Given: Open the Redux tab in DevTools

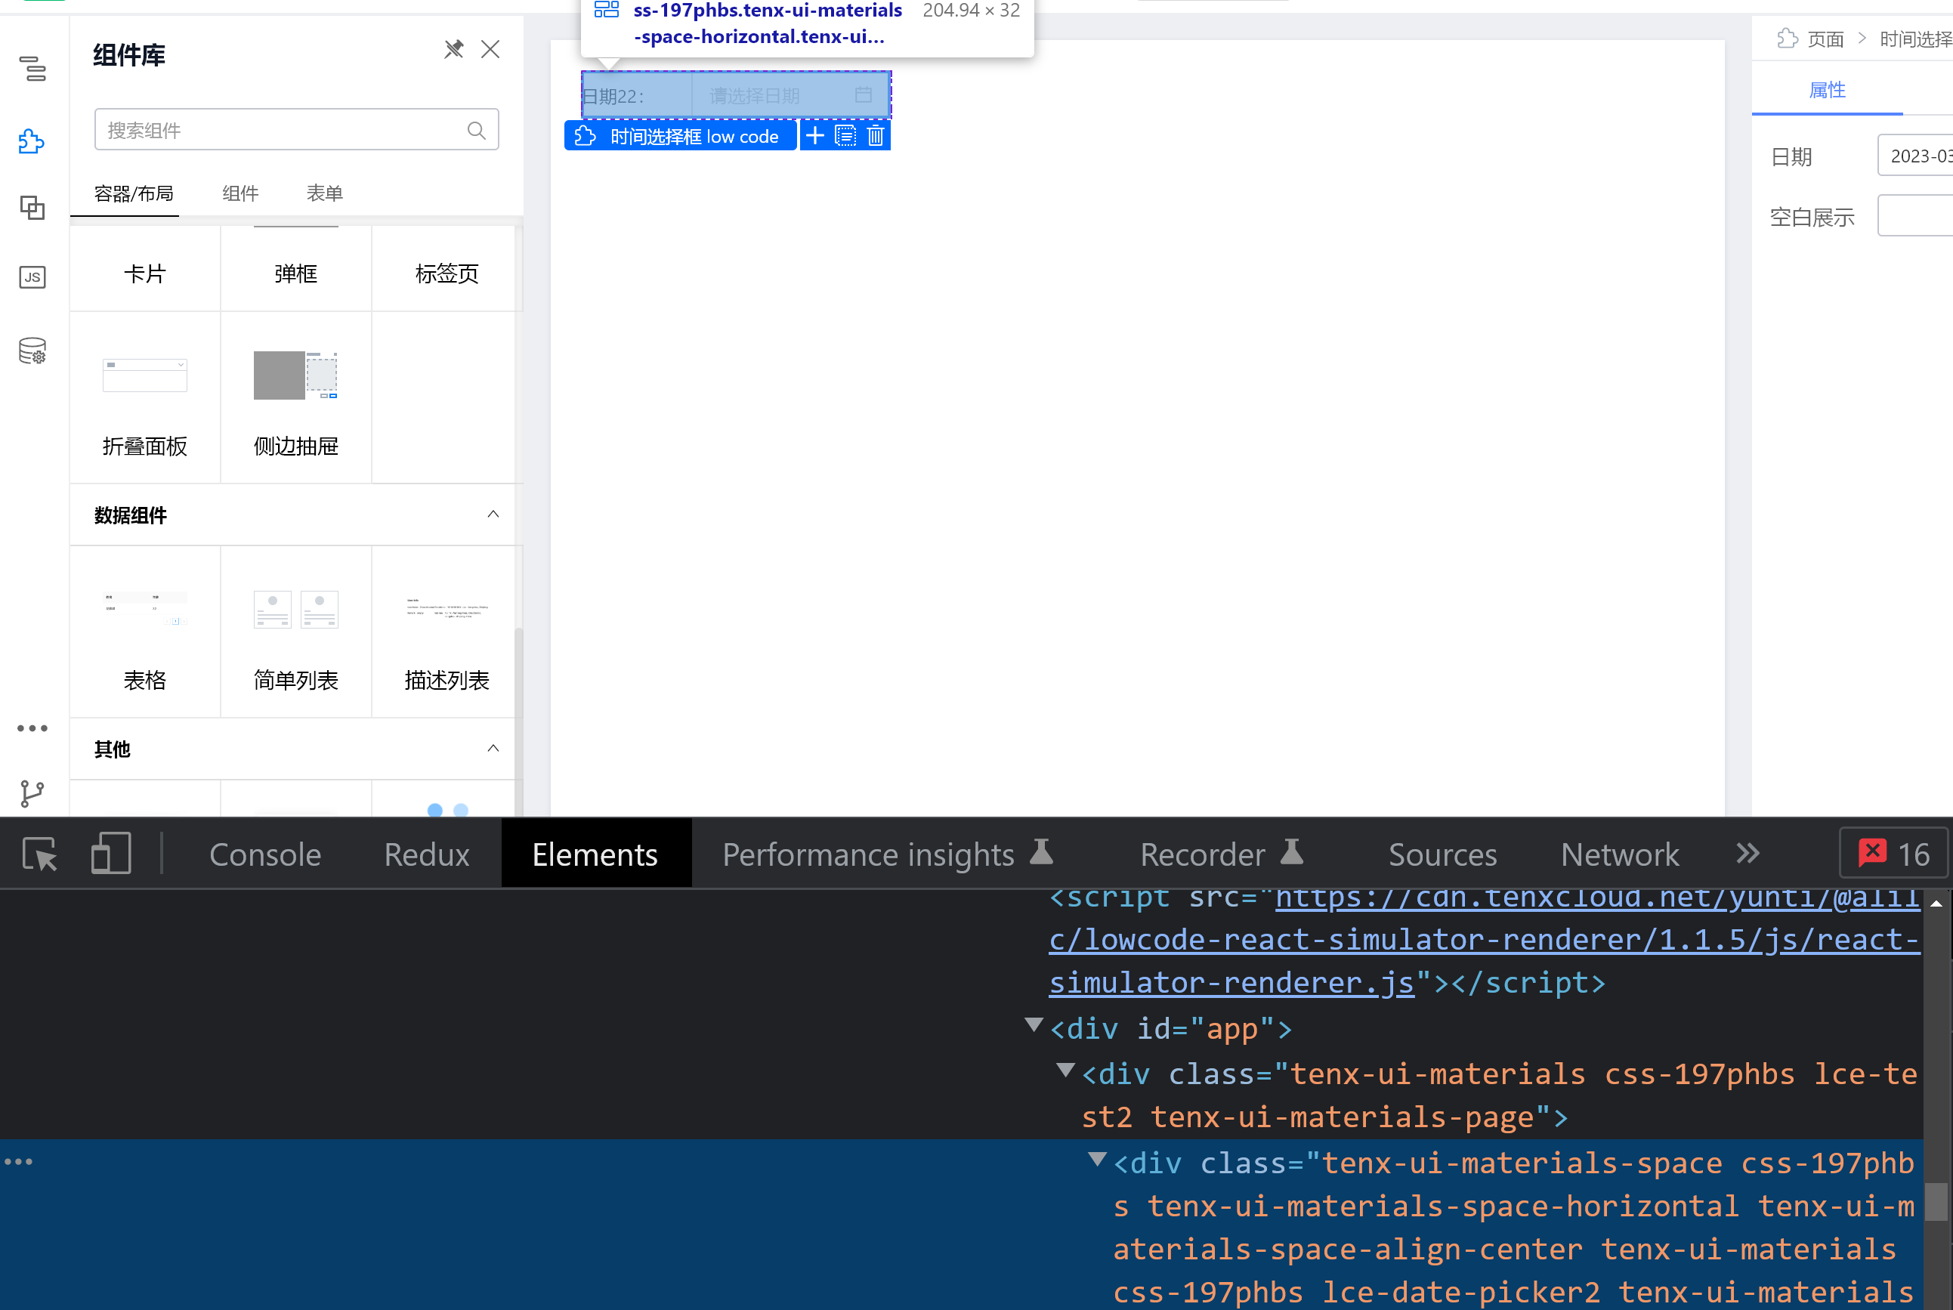Looking at the screenshot, I should point(426,854).
